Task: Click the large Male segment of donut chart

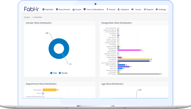Action: 51,49
